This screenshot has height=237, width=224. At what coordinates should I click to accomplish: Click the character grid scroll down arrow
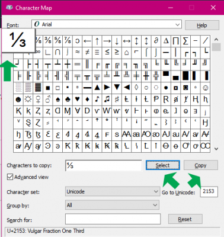(x=216, y=149)
